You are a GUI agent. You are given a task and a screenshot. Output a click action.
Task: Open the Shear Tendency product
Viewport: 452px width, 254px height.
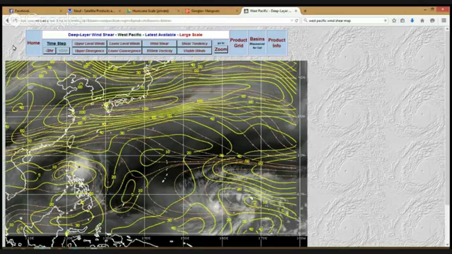[x=195, y=44]
